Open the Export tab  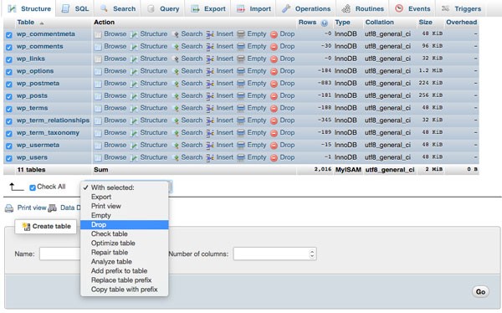click(208, 8)
